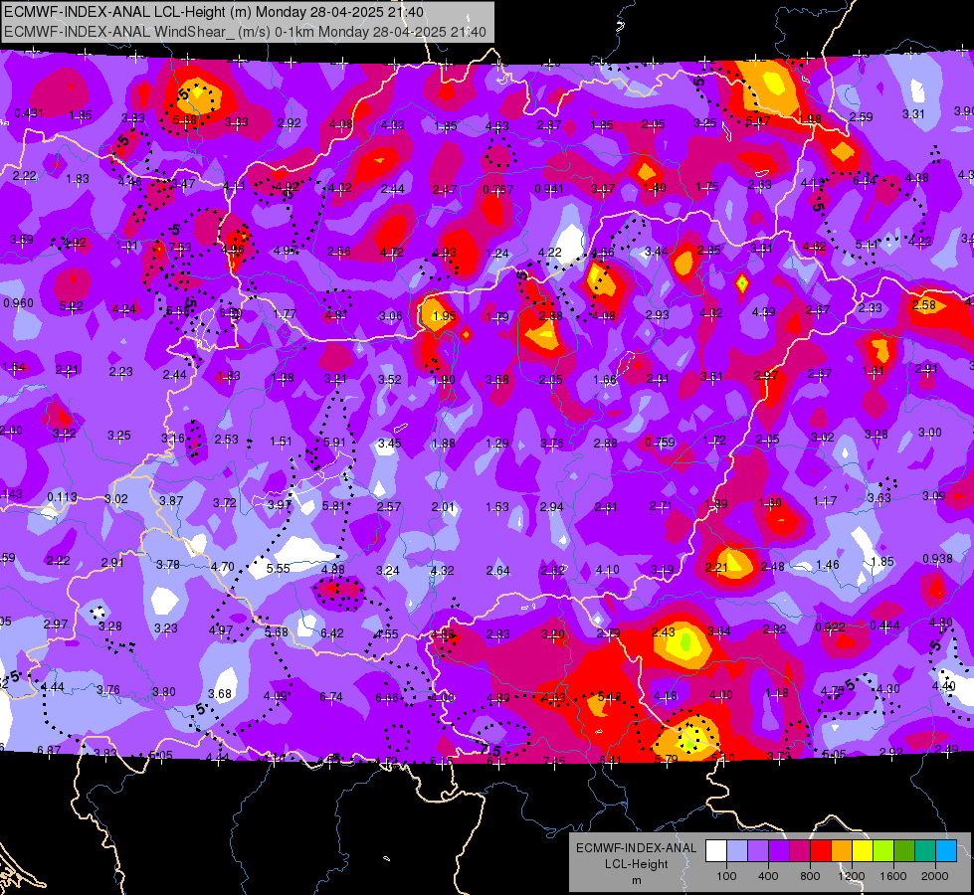The width and height of the screenshot is (974, 895).
Task: Click wind shear value '0.922'
Action: (x=830, y=626)
